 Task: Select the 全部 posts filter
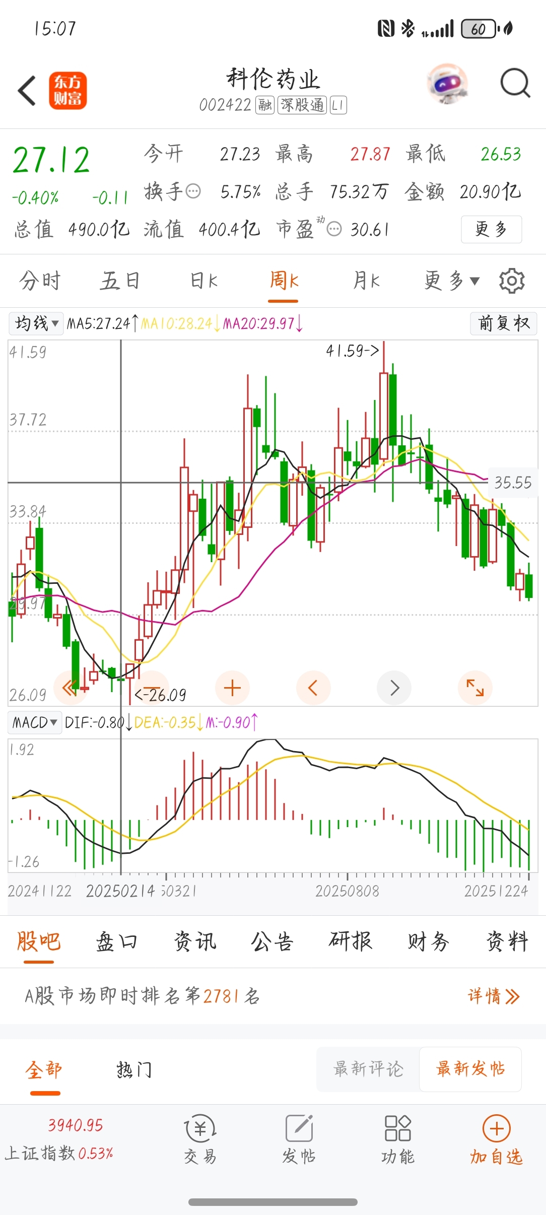coord(44,1070)
